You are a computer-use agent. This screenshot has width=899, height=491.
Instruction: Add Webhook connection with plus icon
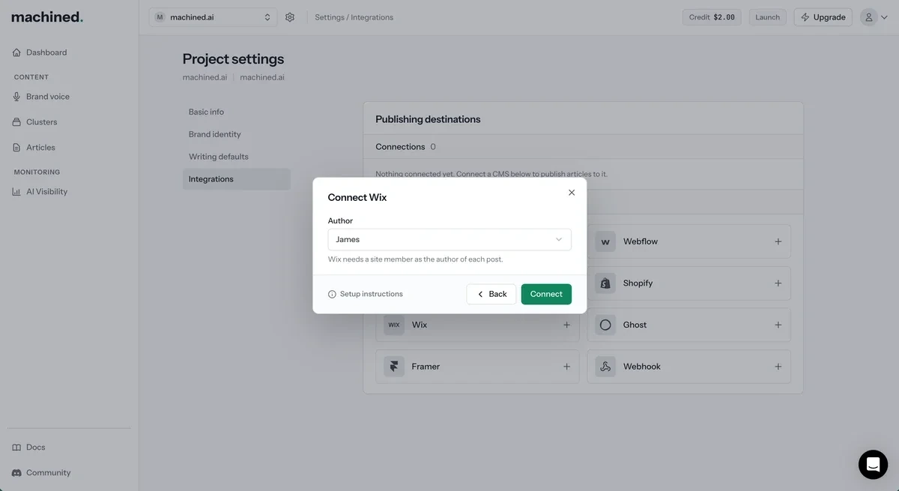click(x=778, y=367)
